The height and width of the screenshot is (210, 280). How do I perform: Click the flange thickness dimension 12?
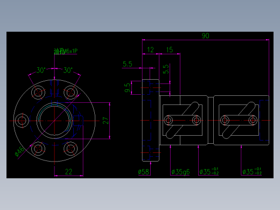pos(150,50)
